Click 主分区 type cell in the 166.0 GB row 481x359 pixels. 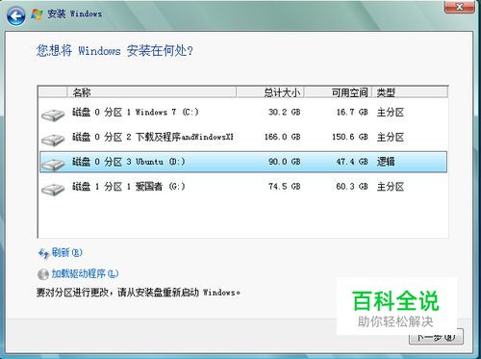[391, 137]
